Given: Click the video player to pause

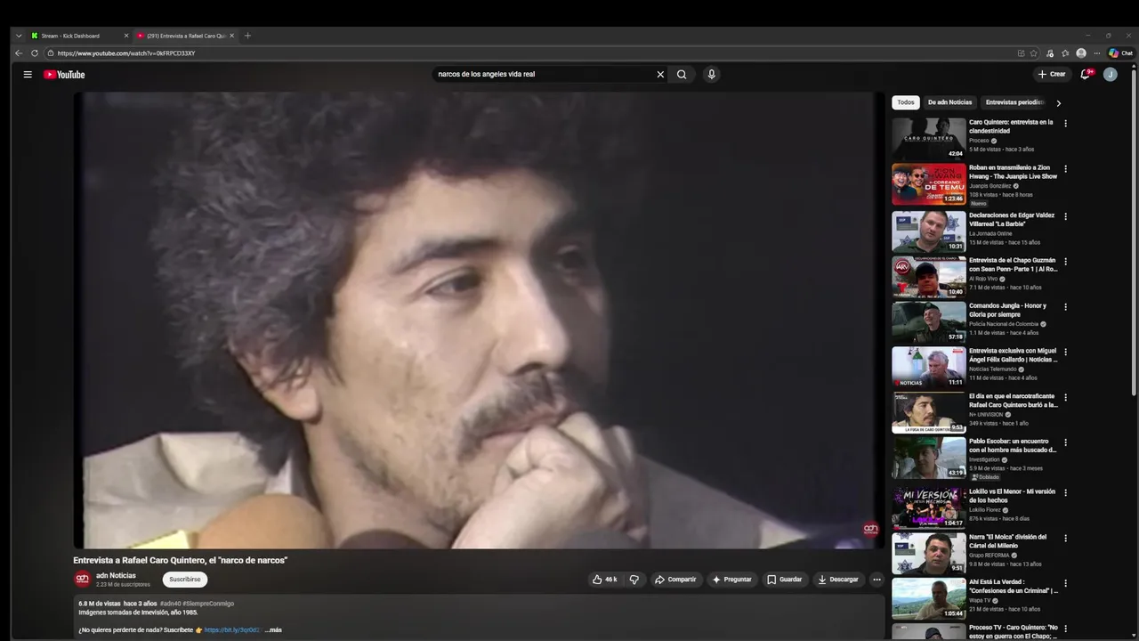Looking at the screenshot, I should pyautogui.click(x=479, y=320).
